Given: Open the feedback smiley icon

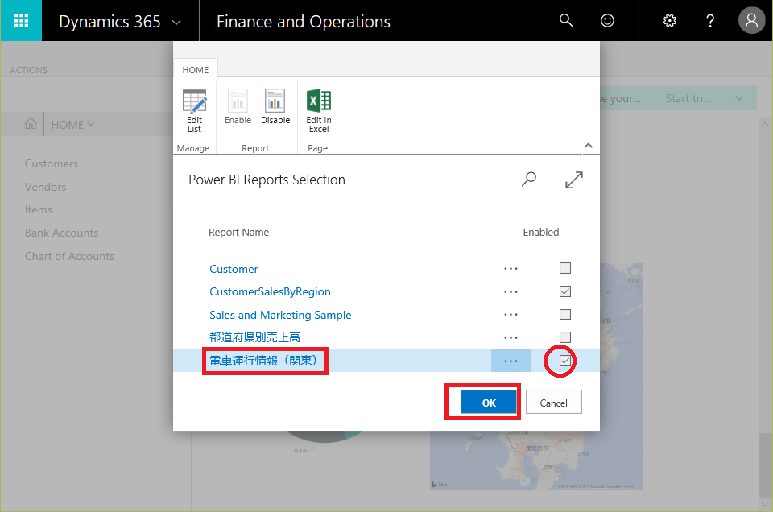Looking at the screenshot, I should coord(607,20).
